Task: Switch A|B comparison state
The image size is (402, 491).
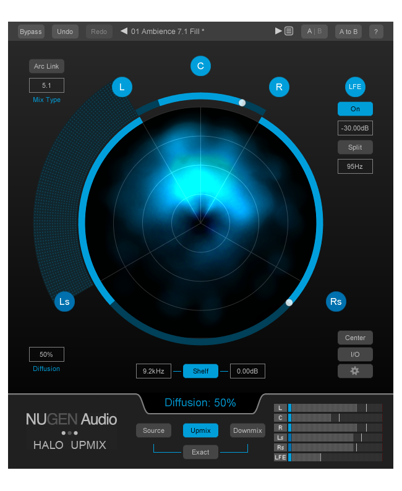Action: tap(314, 32)
